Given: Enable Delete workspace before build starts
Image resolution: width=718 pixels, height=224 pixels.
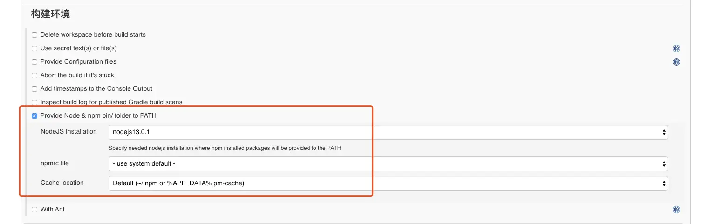Looking at the screenshot, I should [x=34, y=35].
